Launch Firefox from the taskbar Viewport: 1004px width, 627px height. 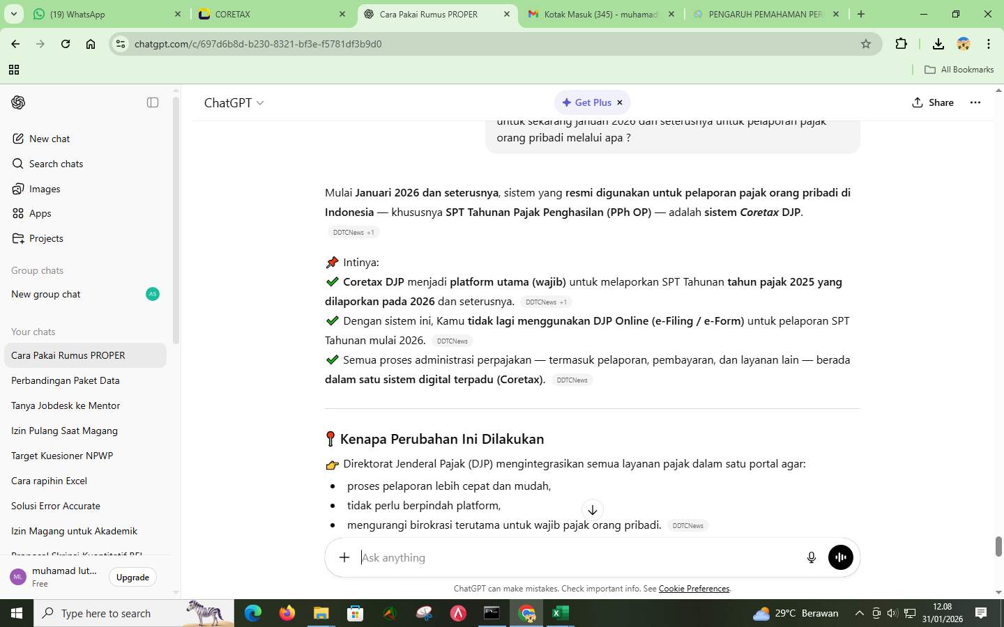point(286,614)
